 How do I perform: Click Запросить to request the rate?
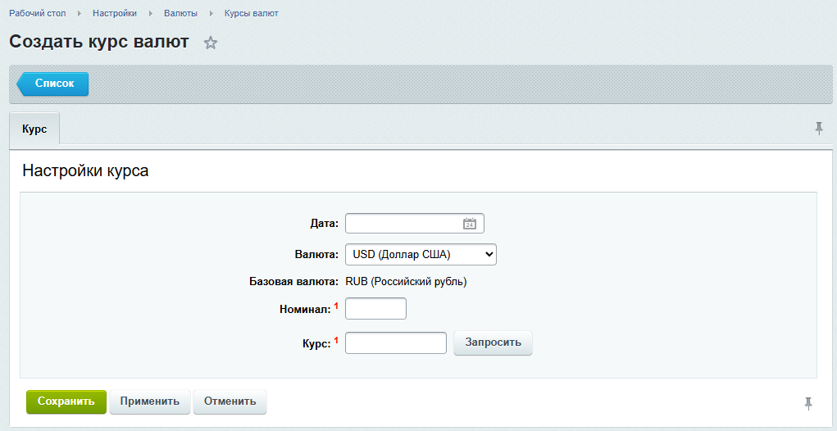coord(493,343)
